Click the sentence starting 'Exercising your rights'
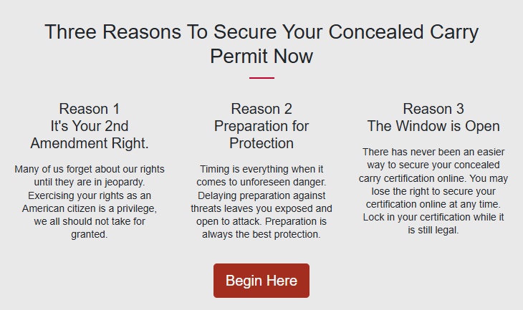Viewport: 523px width, 310px height. [89, 208]
